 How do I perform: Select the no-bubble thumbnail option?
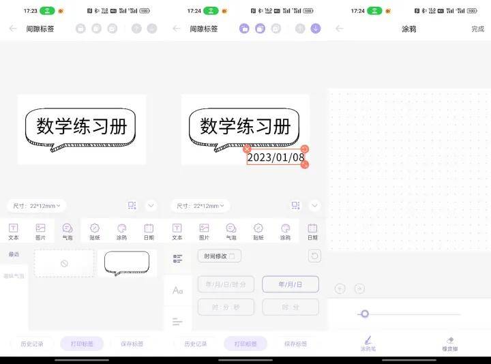(x=64, y=264)
